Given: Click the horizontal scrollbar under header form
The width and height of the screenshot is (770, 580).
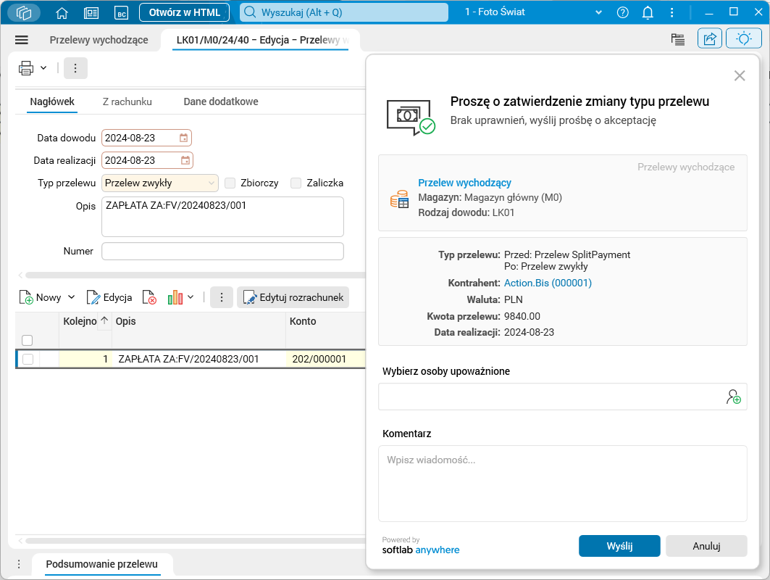Looking at the screenshot, I should pyautogui.click(x=196, y=275).
